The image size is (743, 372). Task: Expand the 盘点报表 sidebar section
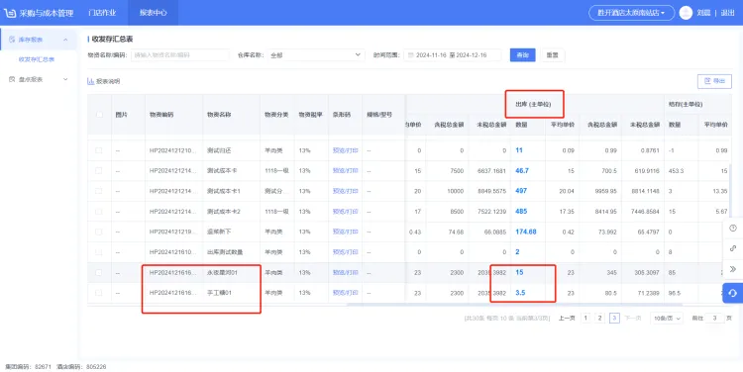point(39,79)
